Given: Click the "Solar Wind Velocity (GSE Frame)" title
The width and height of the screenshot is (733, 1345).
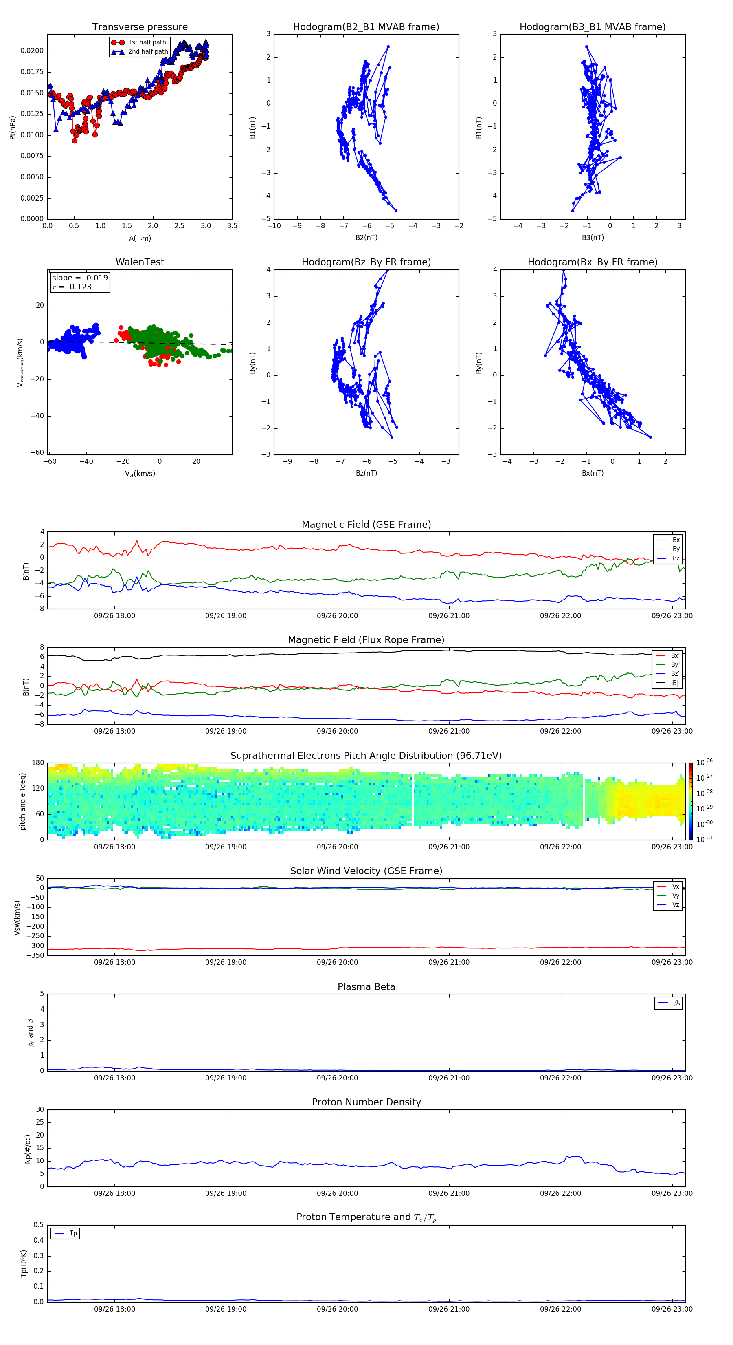Looking at the screenshot, I should [366, 871].
